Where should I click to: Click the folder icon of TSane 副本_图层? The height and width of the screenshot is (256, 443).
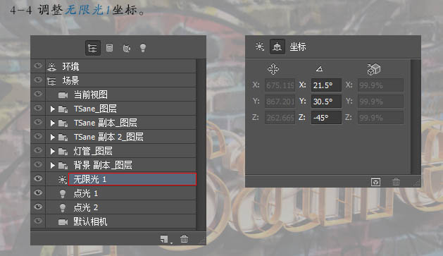tap(63, 123)
